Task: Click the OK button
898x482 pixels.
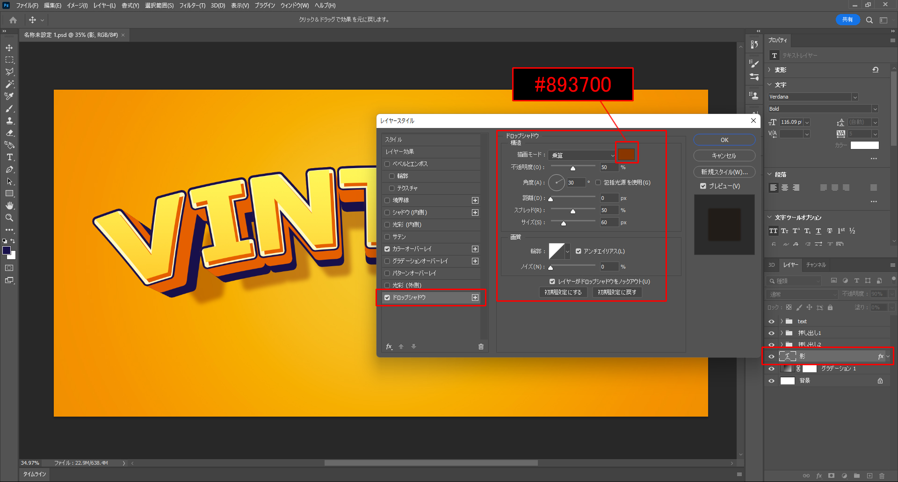Action: [724, 140]
